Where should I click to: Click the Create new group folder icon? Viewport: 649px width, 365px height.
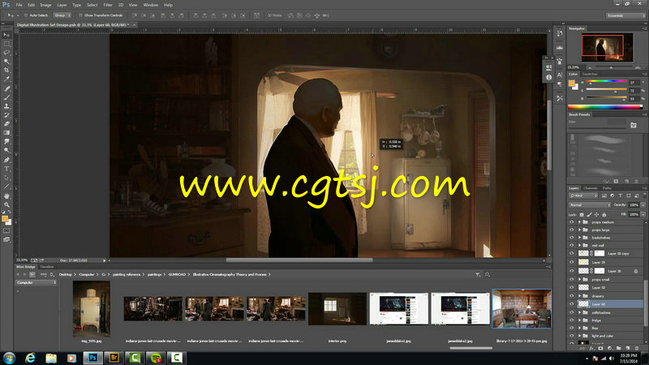[619, 349]
